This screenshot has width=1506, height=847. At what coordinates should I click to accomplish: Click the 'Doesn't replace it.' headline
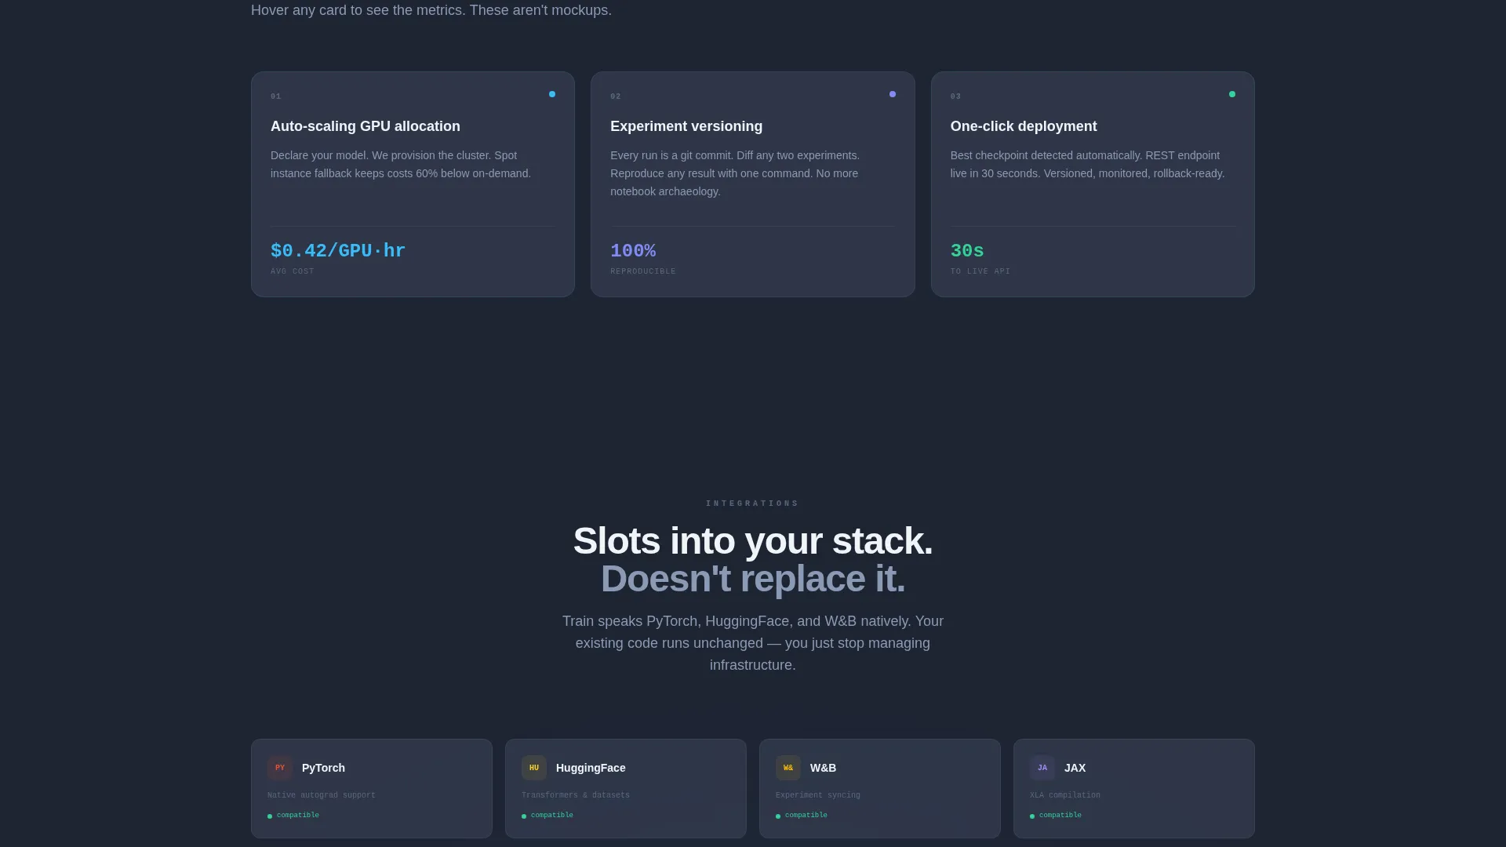pyautogui.click(x=753, y=579)
